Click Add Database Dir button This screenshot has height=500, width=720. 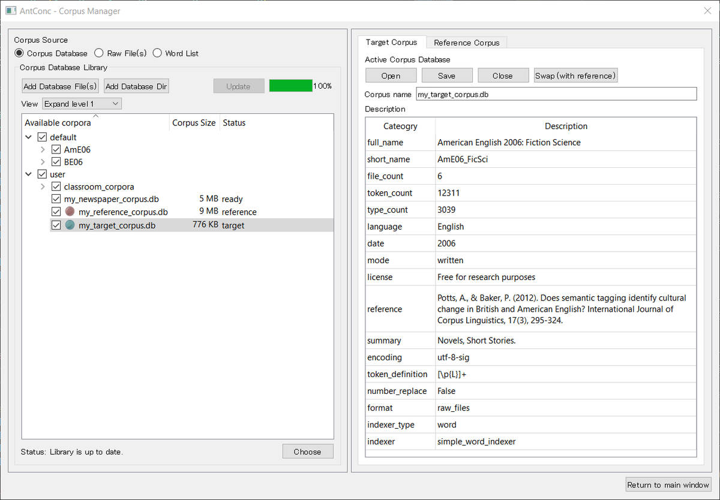(x=136, y=86)
